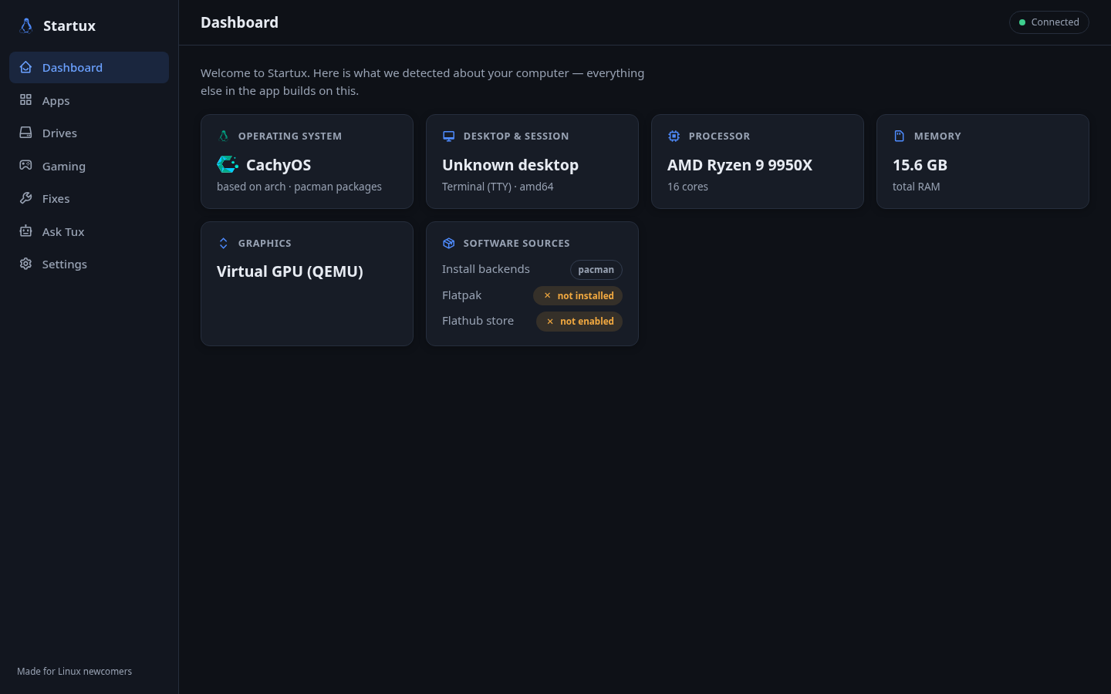
Task: Click the Unknown desktop text
Action: click(510, 164)
